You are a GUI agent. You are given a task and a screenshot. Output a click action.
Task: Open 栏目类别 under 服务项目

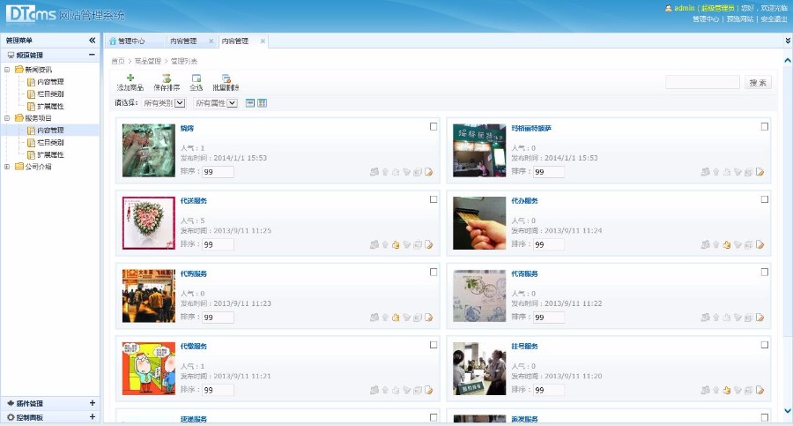coord(50,142)
